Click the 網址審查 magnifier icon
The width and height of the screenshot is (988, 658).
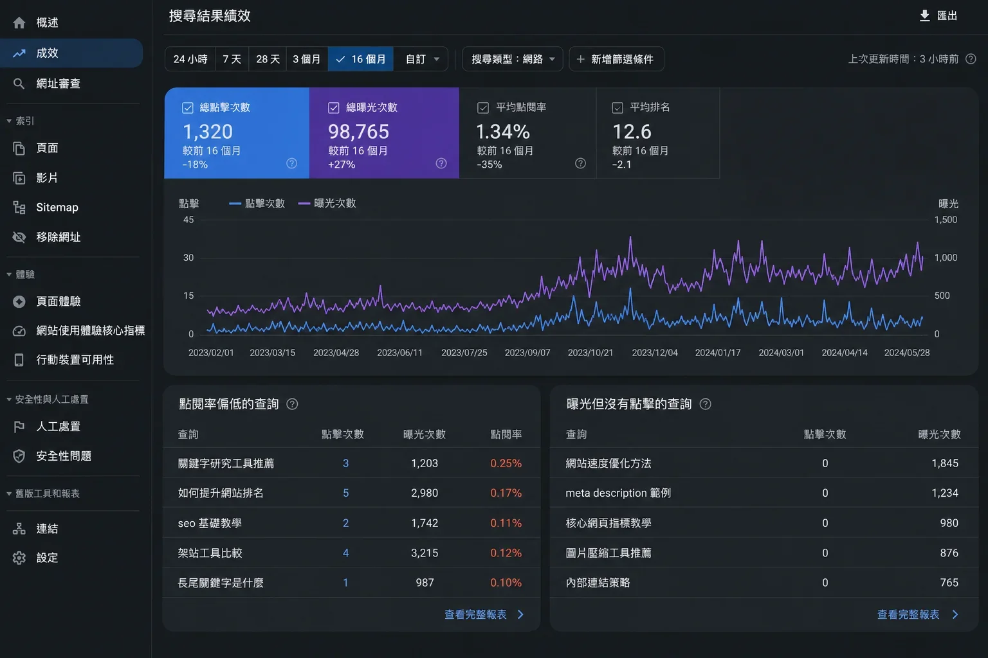(19, 84)
